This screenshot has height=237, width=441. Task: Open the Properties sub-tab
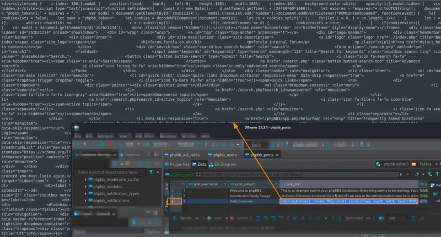tap(177, 164)
